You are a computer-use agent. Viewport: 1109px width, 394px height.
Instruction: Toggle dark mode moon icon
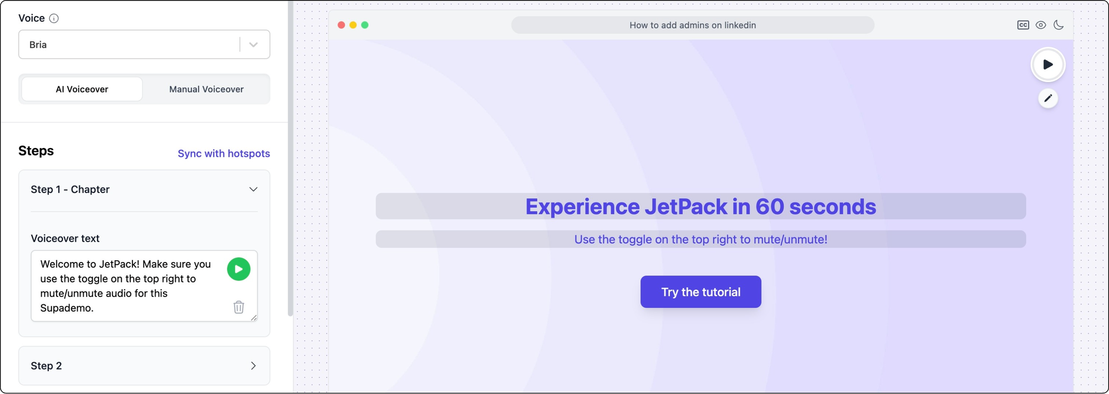[x=1059, y=25]
